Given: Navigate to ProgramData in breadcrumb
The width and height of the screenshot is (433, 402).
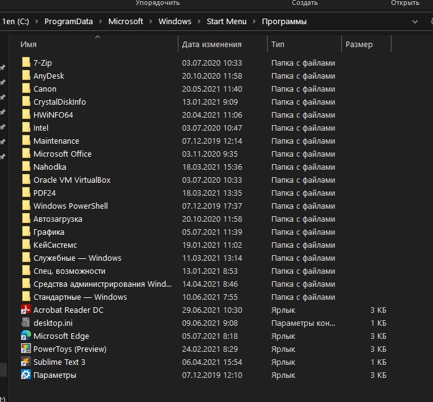Looking at the screenshot, I should tap(69, 21).
